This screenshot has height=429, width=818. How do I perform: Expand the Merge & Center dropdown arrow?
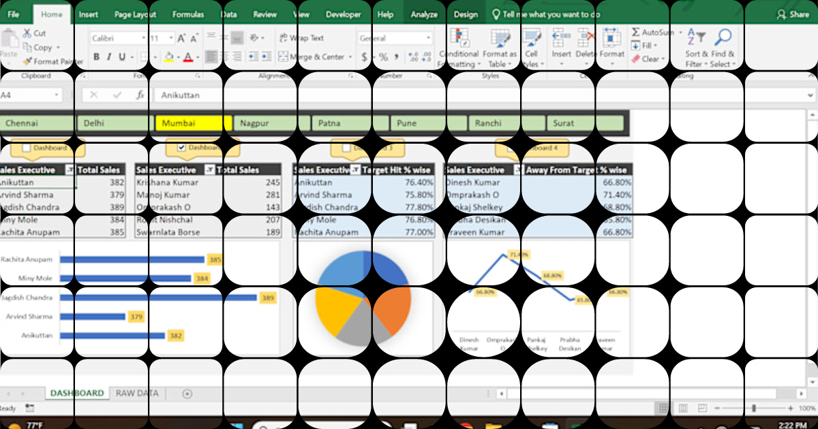click(x=350, y=57)
